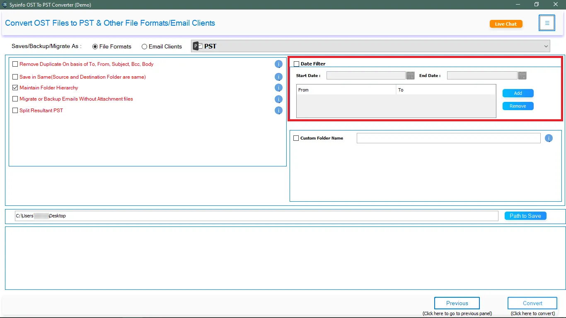Select the File Formats radio button
The width and height of the screenshot is (566, 318).
tap(95, 46)
